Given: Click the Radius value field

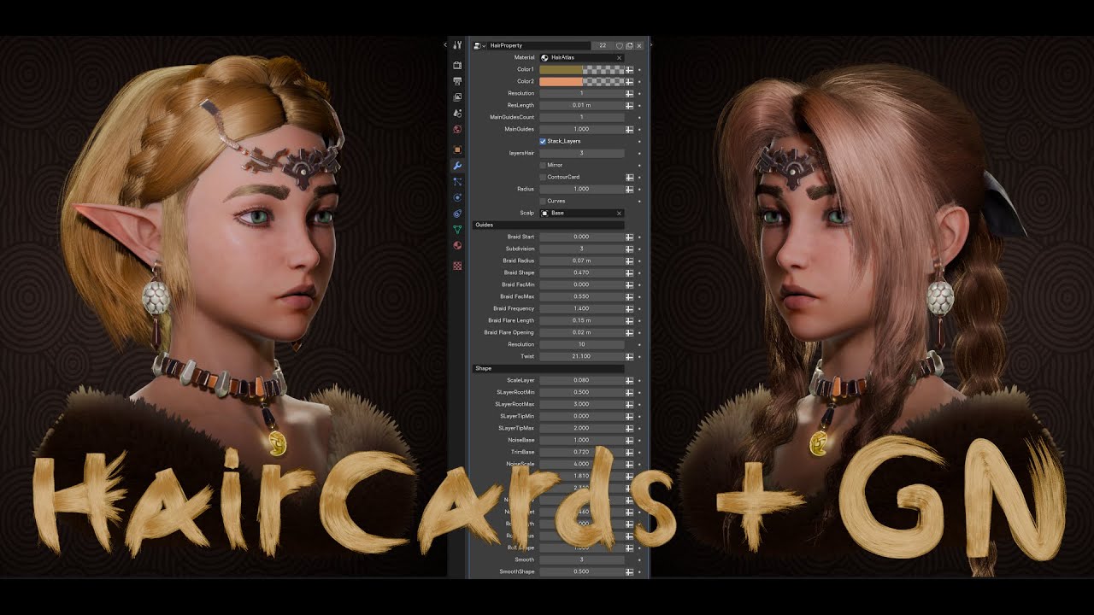Looking at the screenshot, I should [582, 189].
